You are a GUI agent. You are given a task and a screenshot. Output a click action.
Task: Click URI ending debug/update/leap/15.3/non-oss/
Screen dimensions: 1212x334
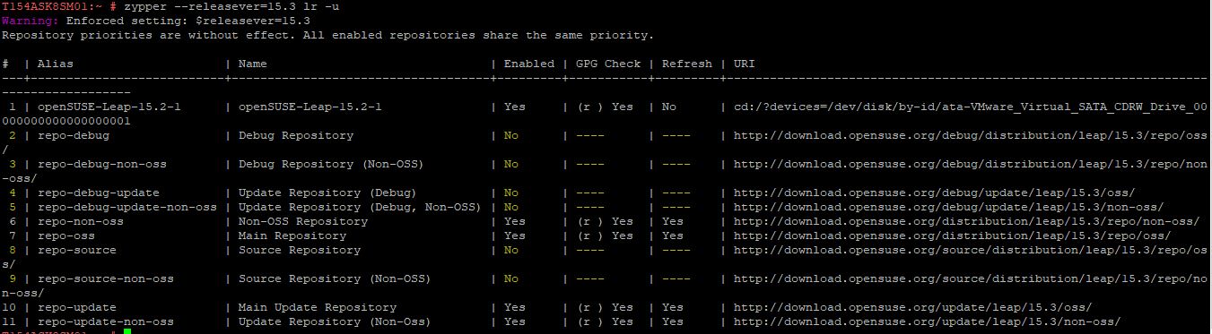pos(948,207)
